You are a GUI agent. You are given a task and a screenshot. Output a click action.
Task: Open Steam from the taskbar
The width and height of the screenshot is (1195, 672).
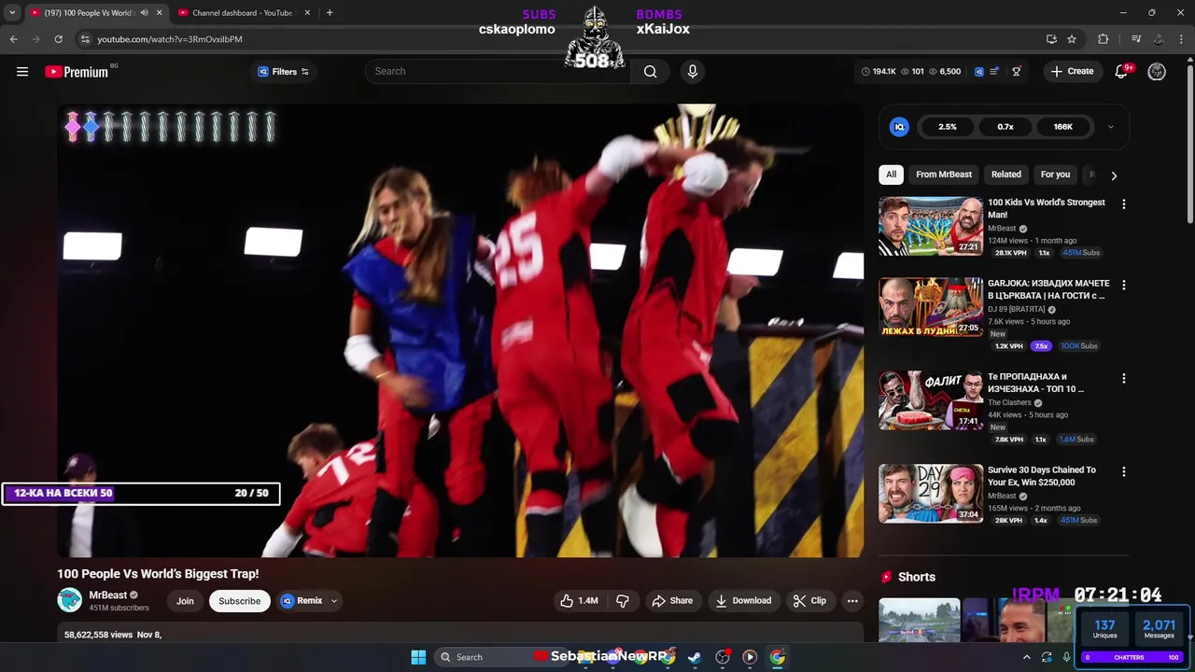695,657
